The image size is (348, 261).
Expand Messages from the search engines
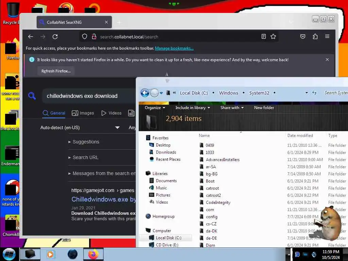102,173
